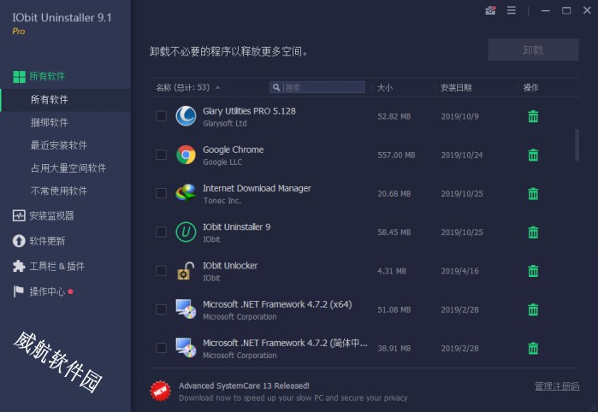Click the 软件更新 up-arrow icon
Viewport: 598px width, 412px height.
[x=19, y=241]
